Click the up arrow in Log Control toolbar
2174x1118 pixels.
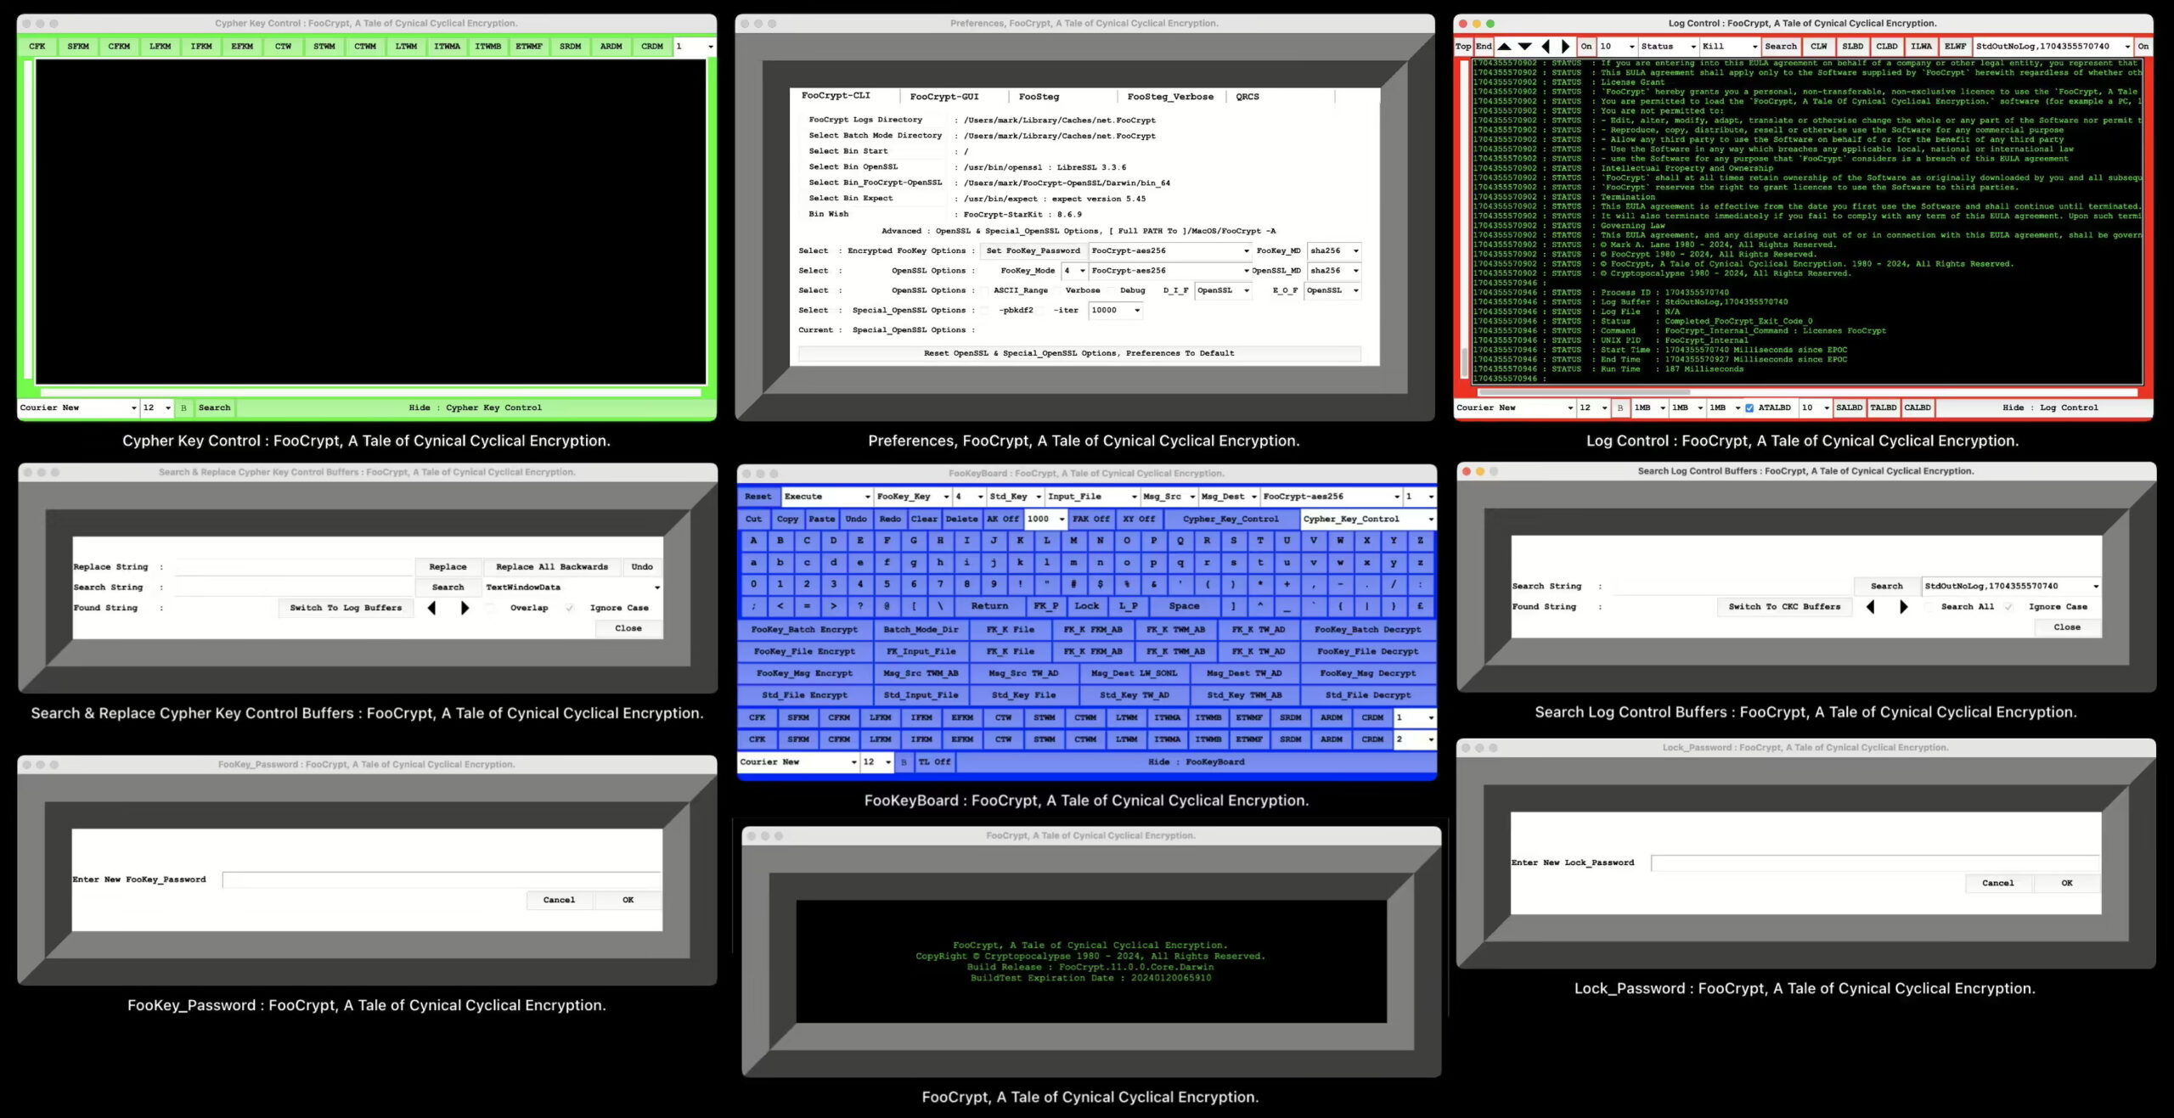click(x=1504, y=47)
